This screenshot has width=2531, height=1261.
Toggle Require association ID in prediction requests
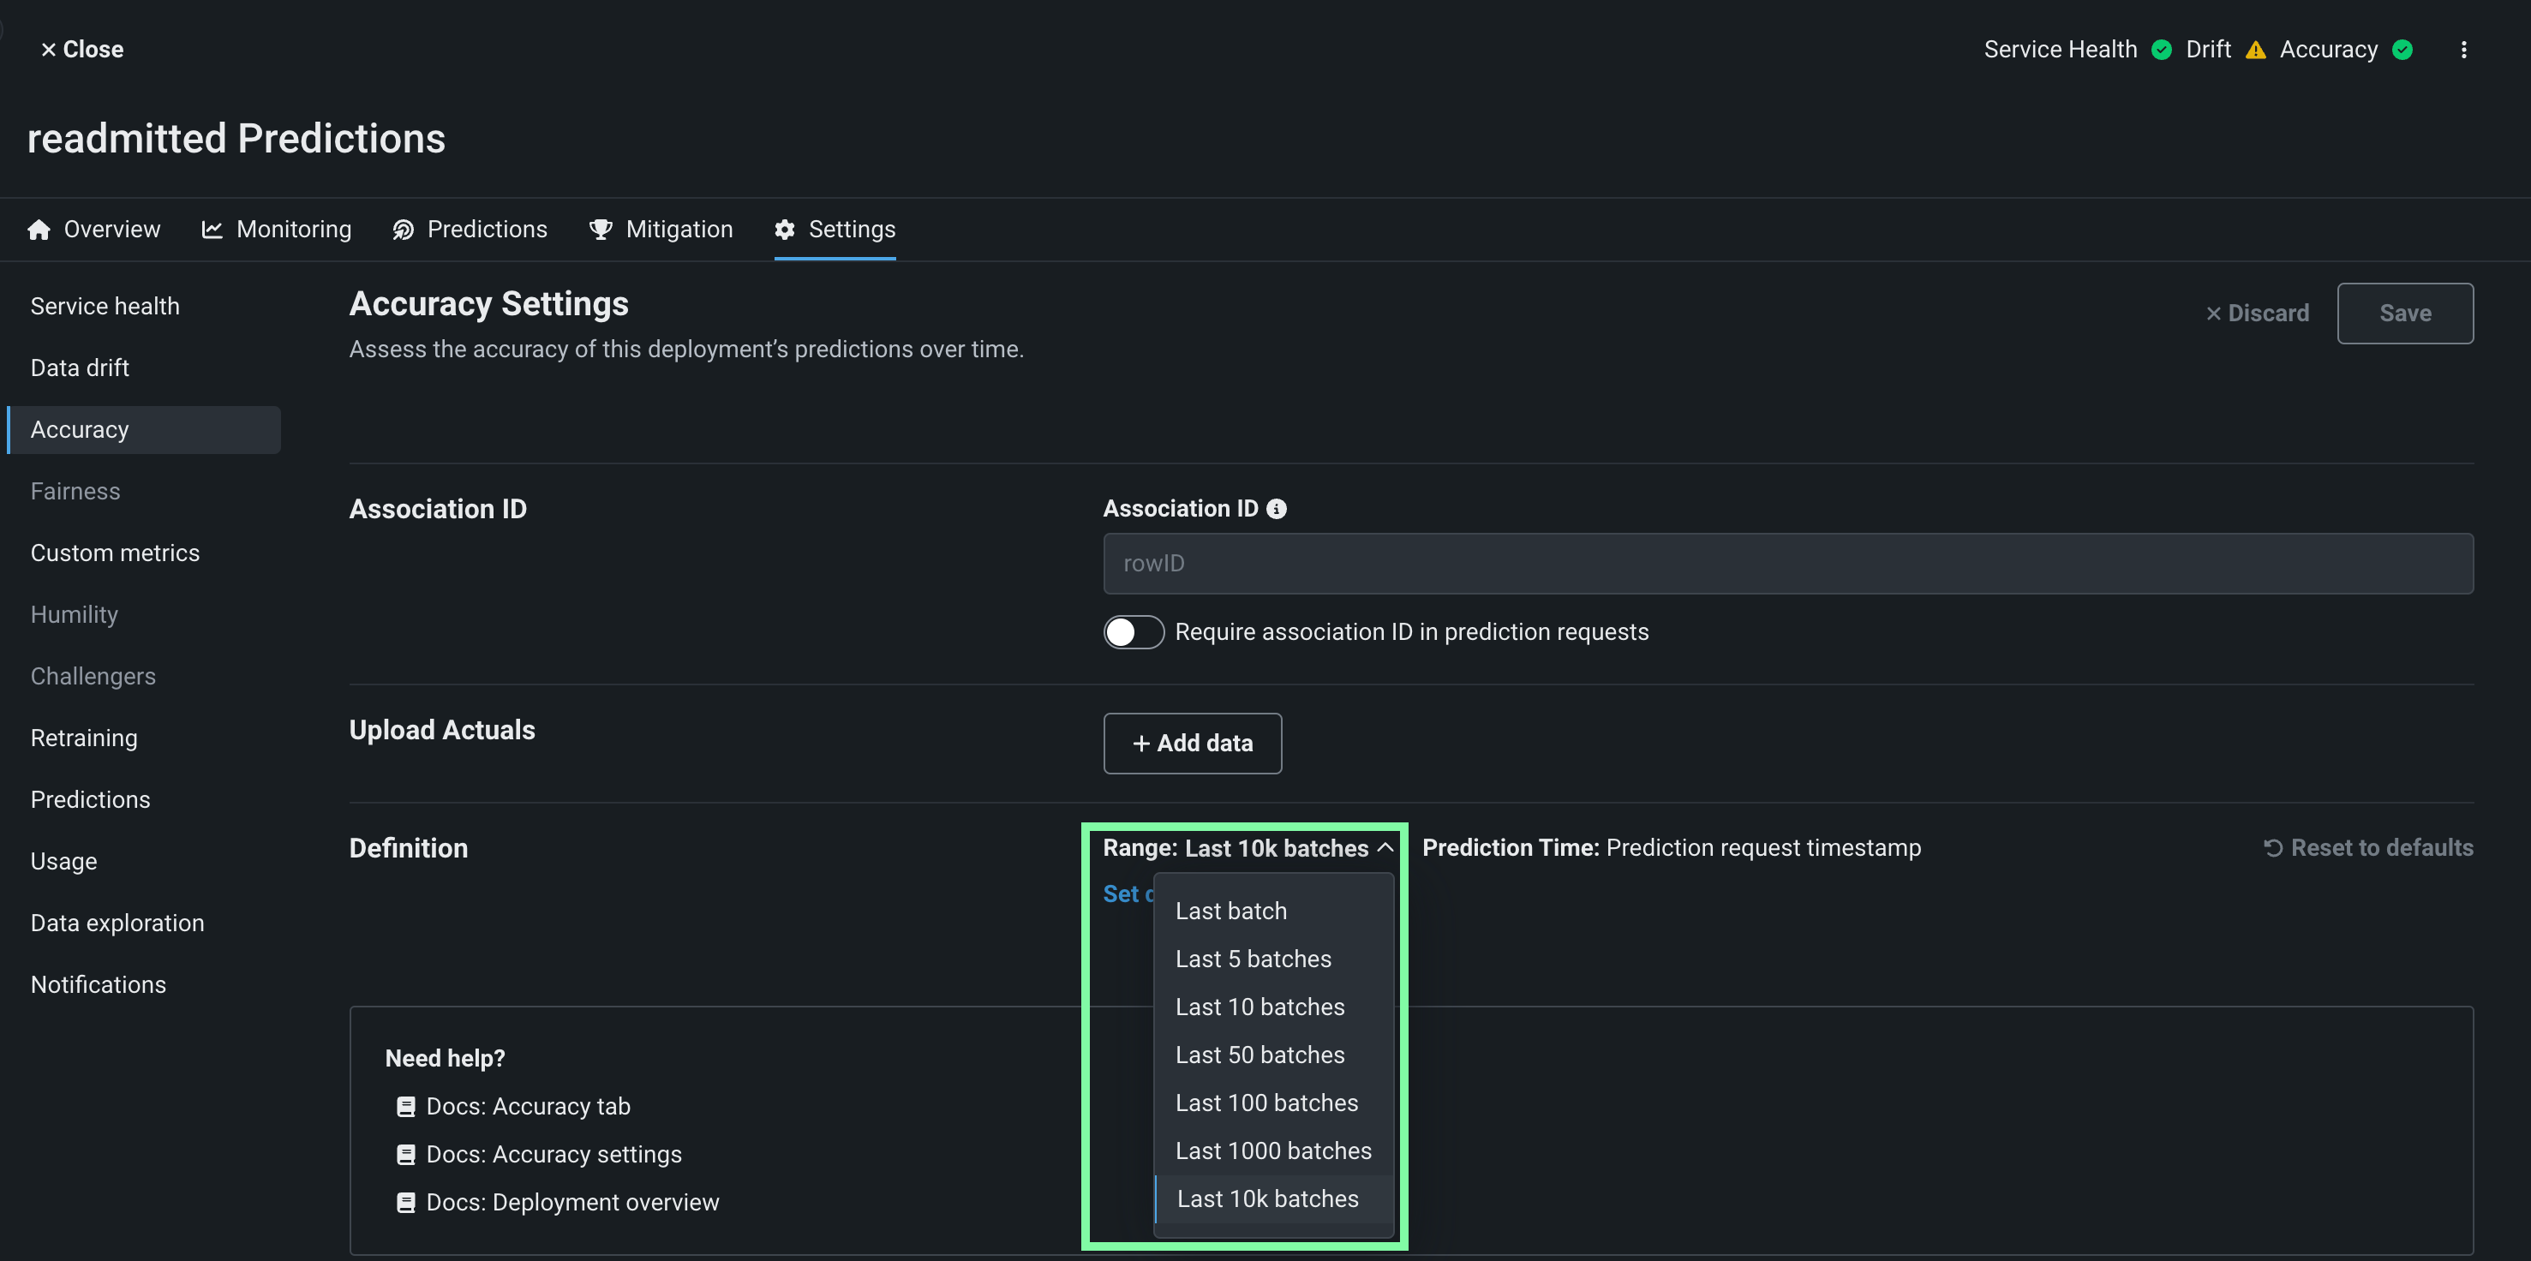(x=1133, y=631)
